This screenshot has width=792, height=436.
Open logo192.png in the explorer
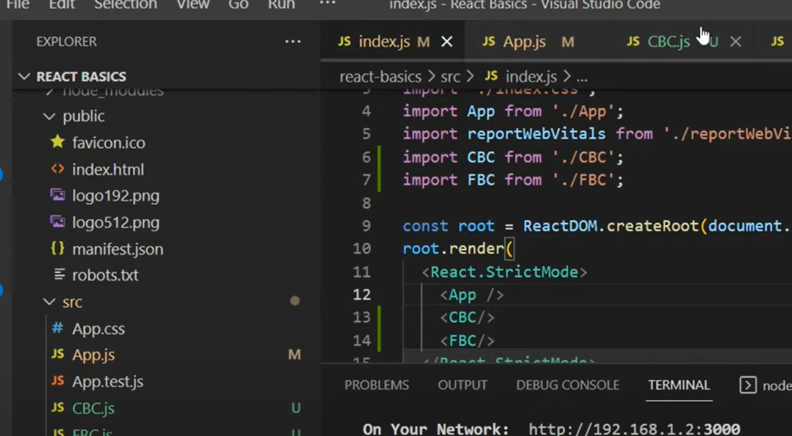116,196
